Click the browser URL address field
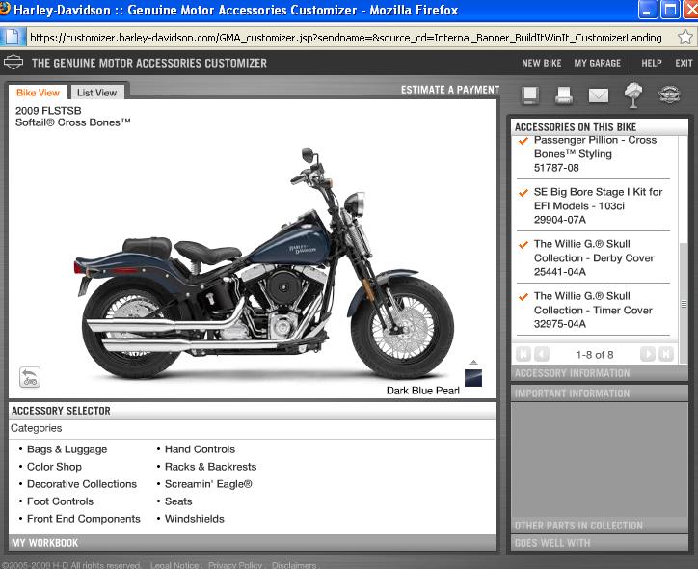The image size is (698, 569). [346, 38]
